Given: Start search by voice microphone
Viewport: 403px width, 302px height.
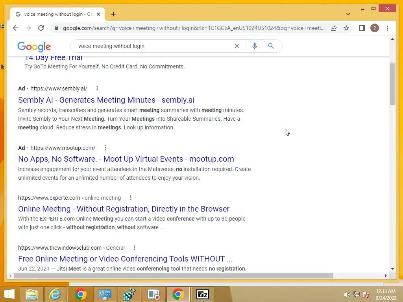Looking at the screenshot, I should click(x=255, y=46).
